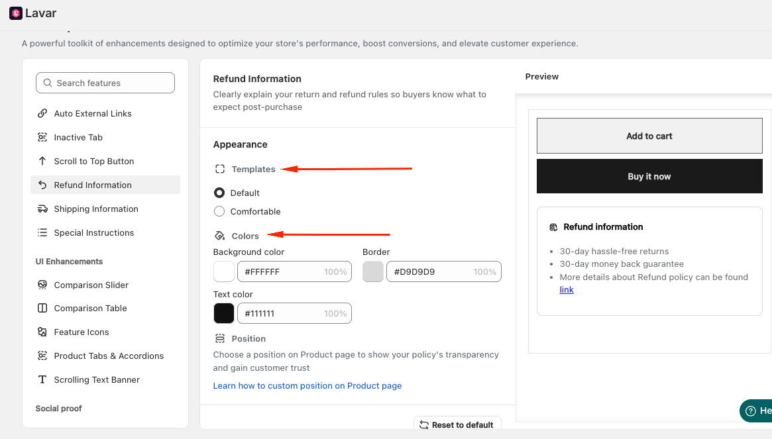Click the Lavar app logo icon
The image size is (772, 439).
pos(16,13)
